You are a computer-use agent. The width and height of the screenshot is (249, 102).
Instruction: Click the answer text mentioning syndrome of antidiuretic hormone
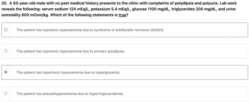pos(90,30)
